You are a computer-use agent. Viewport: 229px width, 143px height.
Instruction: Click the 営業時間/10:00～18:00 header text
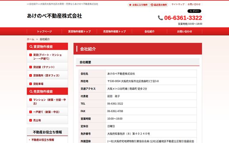190,24
